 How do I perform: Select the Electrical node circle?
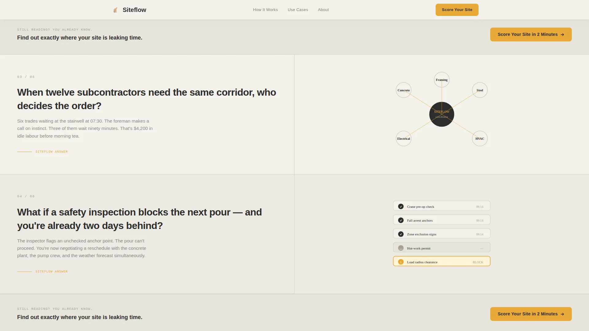pos(403,139)
